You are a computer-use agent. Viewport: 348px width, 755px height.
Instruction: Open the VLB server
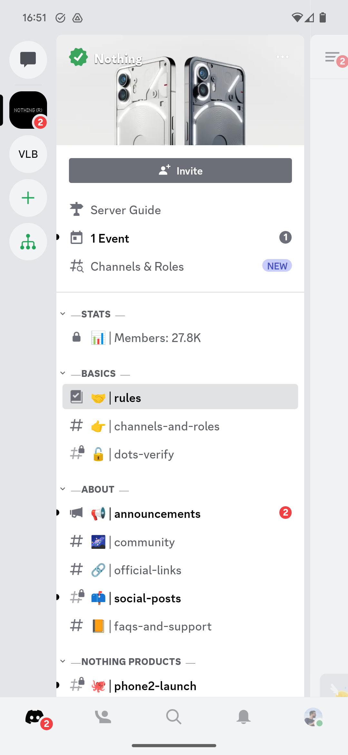[28, 154]
